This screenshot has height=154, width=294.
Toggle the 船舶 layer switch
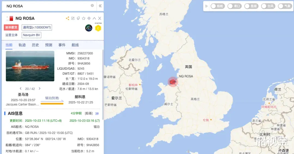click(218, 6)
